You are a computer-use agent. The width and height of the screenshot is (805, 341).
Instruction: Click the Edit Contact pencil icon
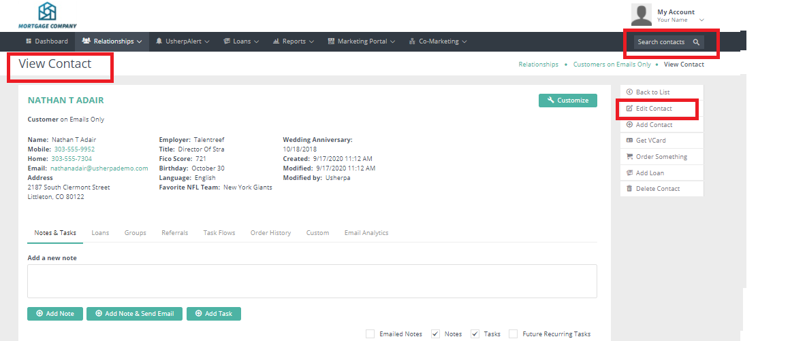pos(629,109)
